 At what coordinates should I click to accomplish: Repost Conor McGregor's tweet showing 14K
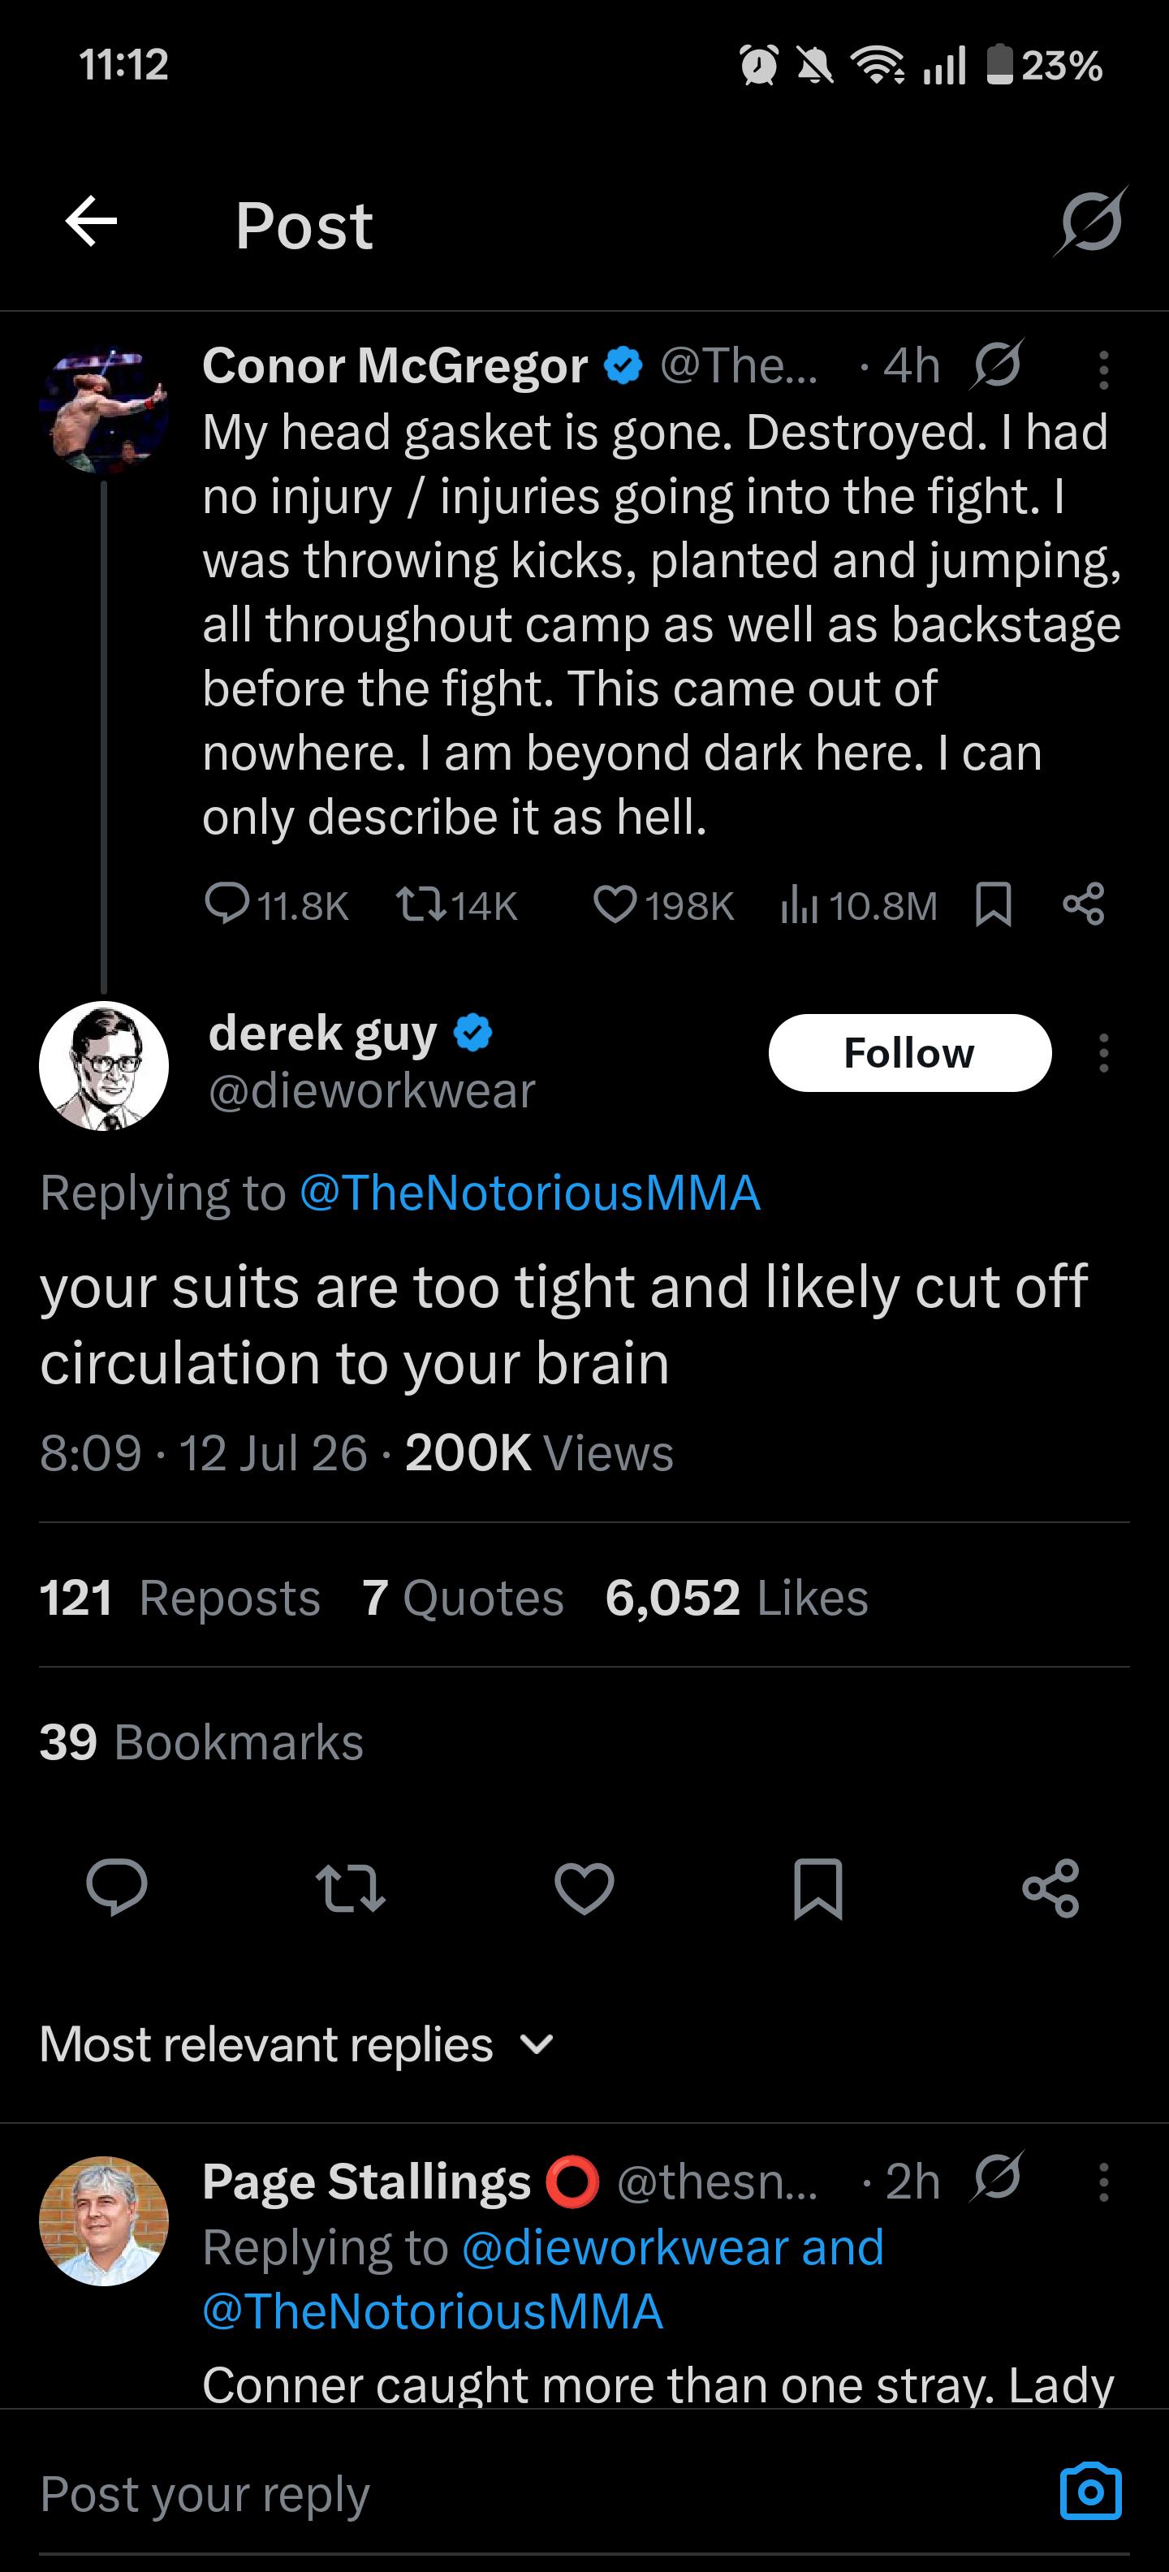[x=457, y=904]
